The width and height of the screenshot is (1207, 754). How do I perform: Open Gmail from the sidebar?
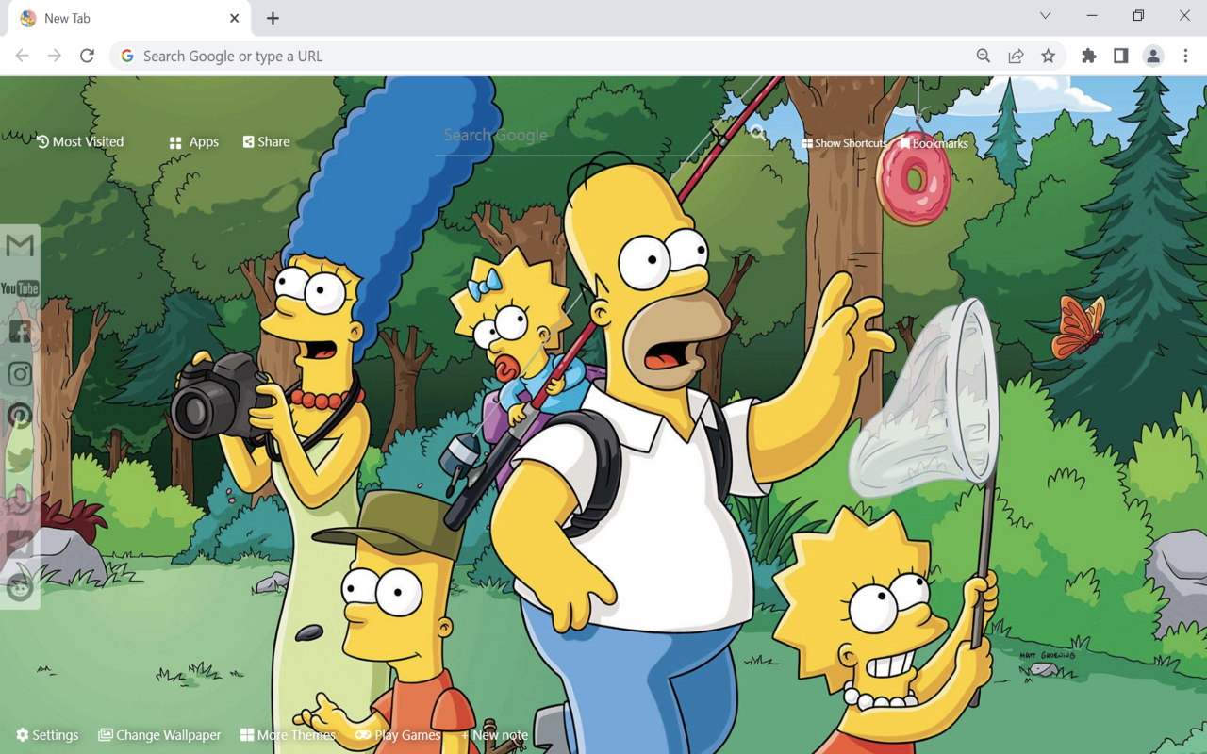[19, 245]
